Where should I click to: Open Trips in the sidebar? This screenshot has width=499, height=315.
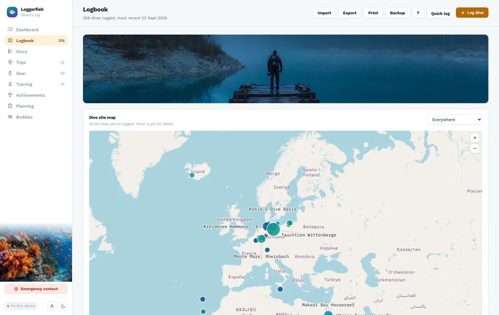pos(36,63)
